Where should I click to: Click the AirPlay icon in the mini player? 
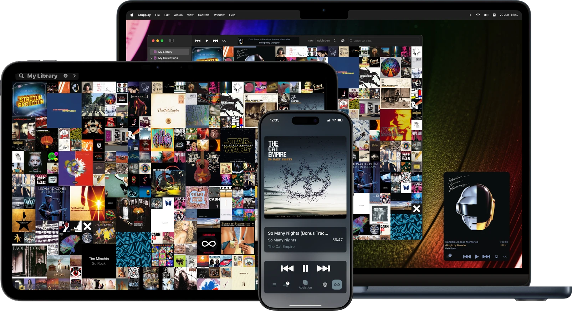pyautogui.click(x=496, y=256)
